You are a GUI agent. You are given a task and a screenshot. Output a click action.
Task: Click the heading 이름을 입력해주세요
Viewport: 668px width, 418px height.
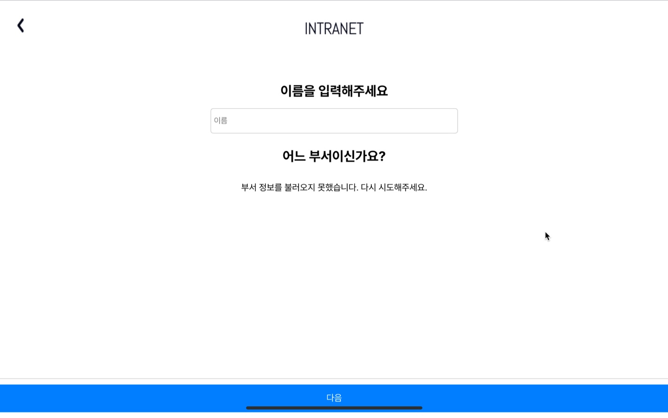334,91
